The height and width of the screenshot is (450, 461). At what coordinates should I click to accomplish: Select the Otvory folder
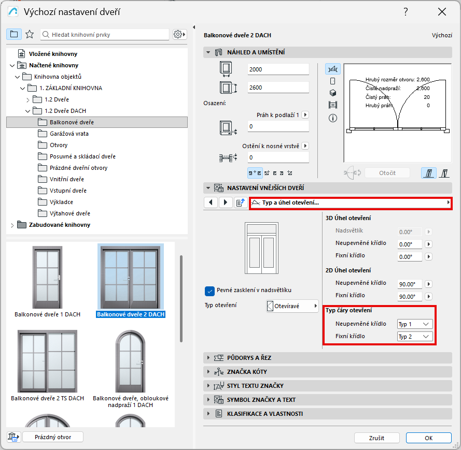click(x=59, y=145)
